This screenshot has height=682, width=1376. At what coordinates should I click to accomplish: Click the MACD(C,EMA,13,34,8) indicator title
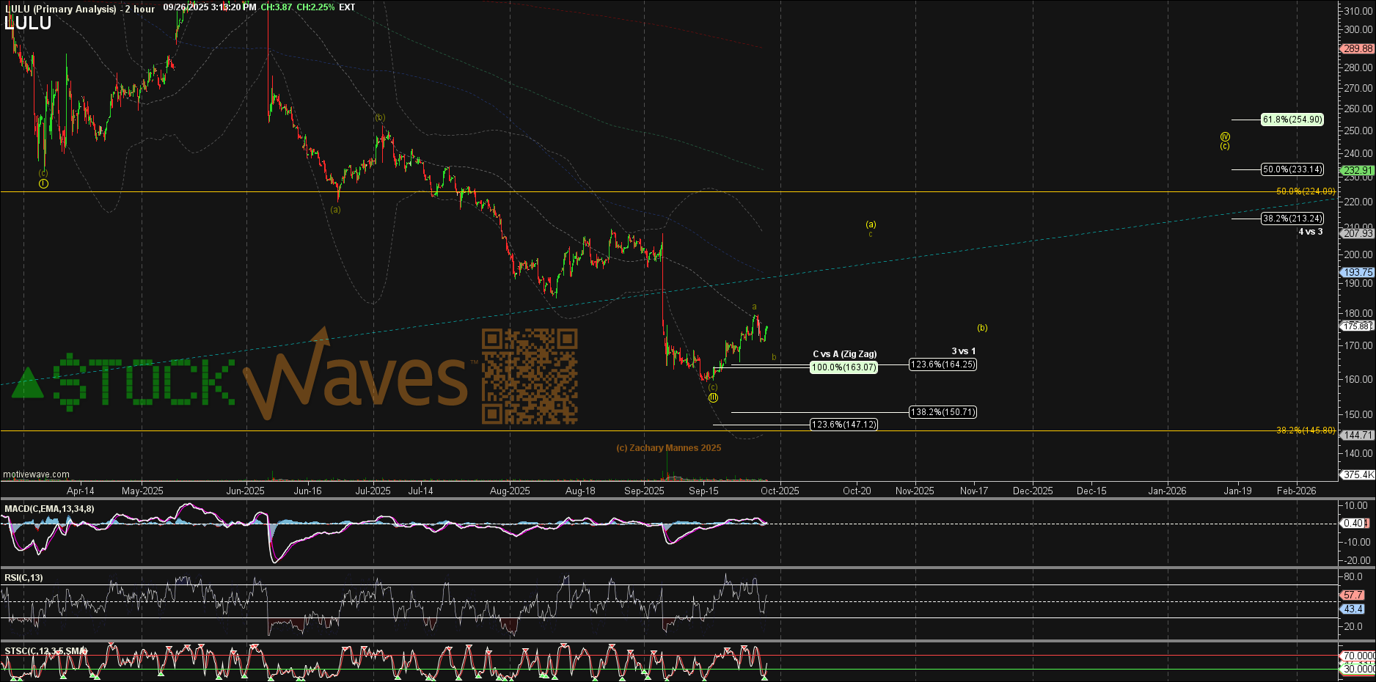[49, 509]
